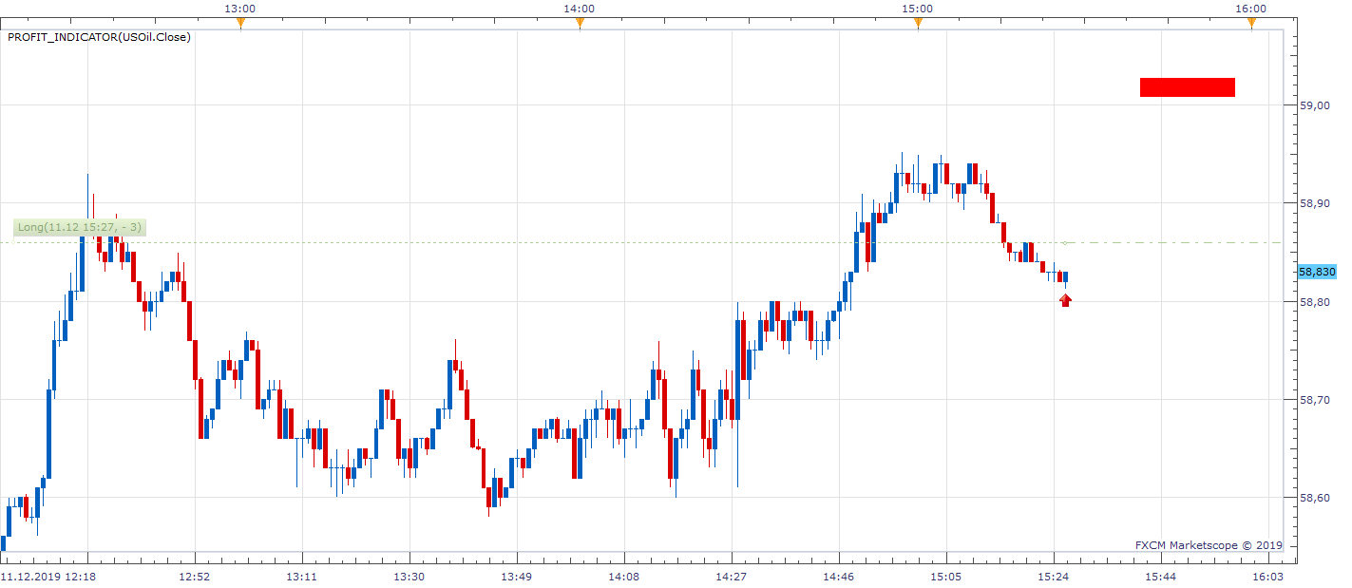Viewport: 1352px width, 588px height.
Task: Click price axis label 59,00
Action: 1315,104
